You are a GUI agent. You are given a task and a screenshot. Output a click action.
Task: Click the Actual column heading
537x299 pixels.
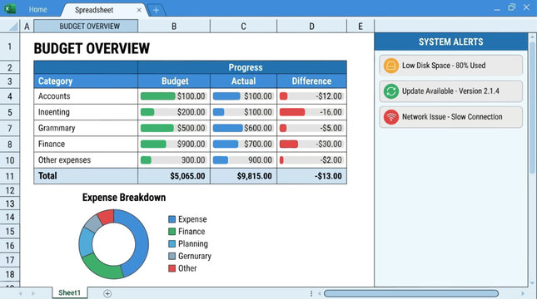(243, 81)
